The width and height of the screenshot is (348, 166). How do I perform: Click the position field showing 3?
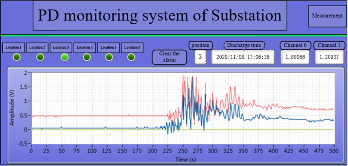[200, 57]
